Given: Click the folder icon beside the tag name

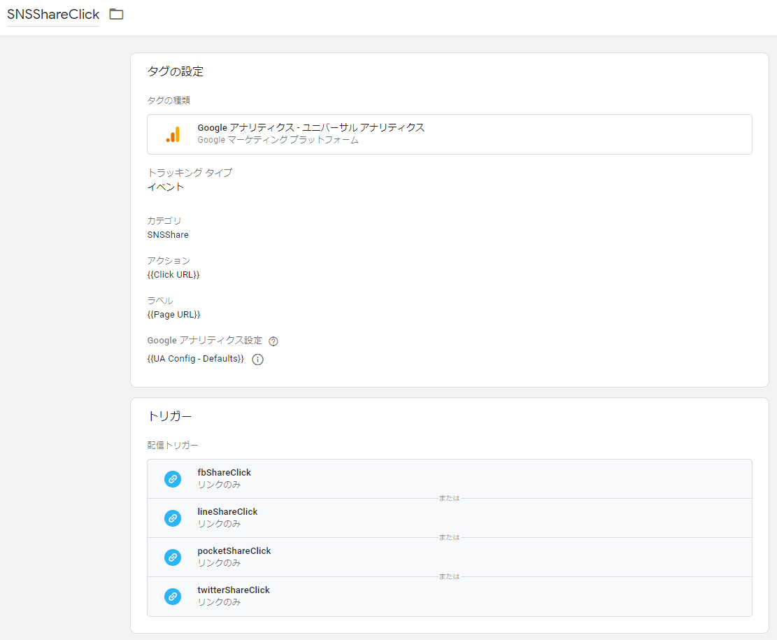Looking at the screenshot, I should (x=116, y=15).
